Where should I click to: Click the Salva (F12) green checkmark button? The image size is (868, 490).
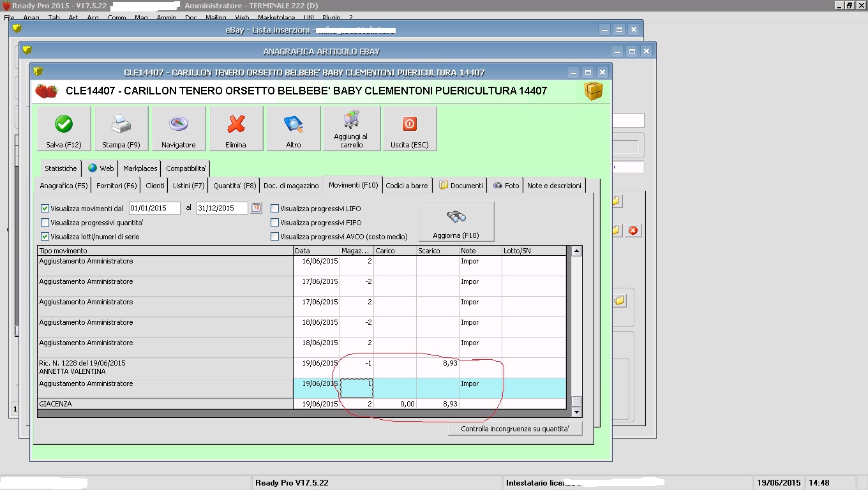coord(64,128)
